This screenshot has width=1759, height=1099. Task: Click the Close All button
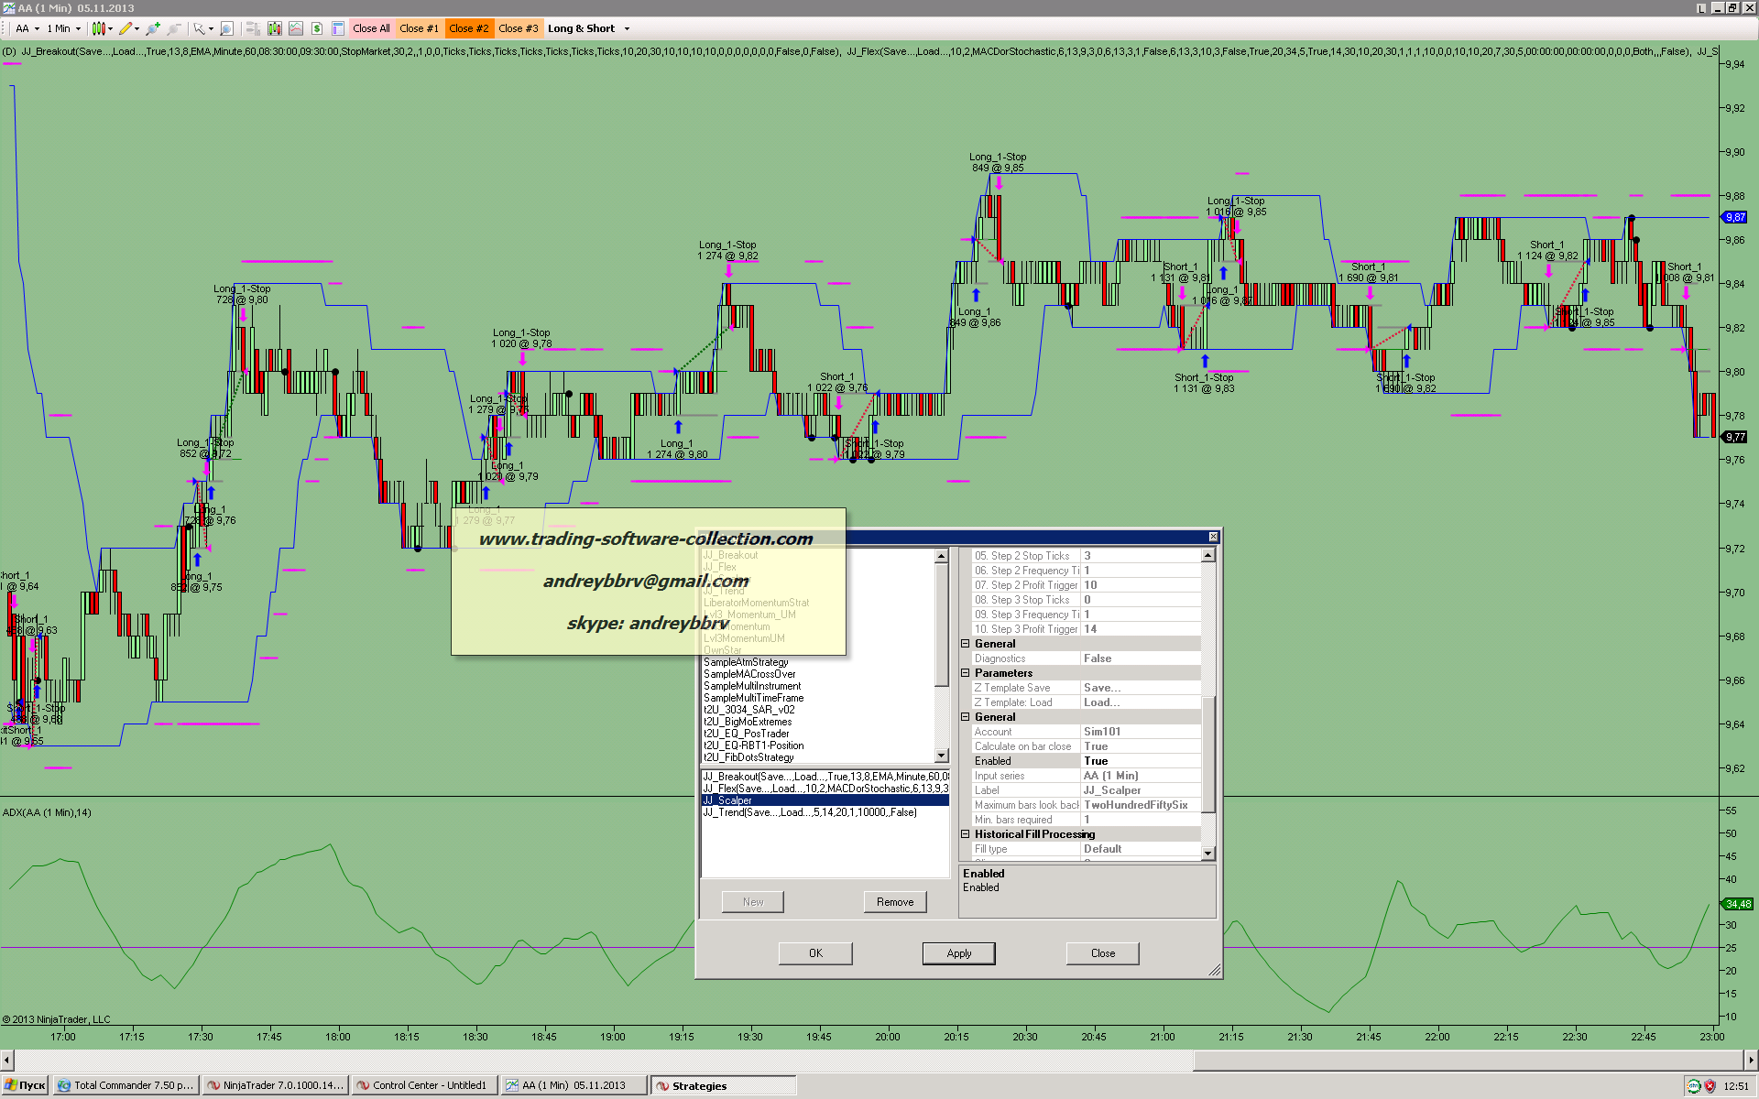tap(371, 28)
